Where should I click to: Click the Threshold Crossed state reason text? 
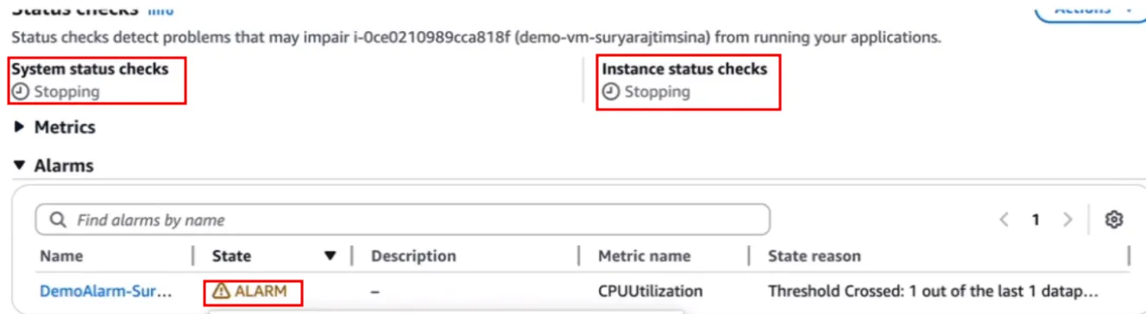pyautogui.click(x=934, y=292)
